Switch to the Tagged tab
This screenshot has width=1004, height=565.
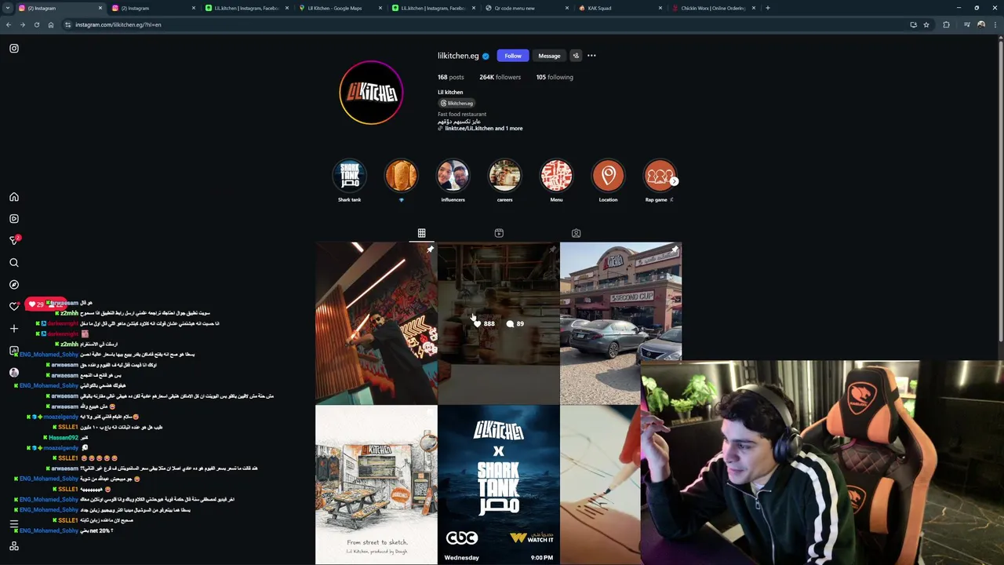(576, 233)
